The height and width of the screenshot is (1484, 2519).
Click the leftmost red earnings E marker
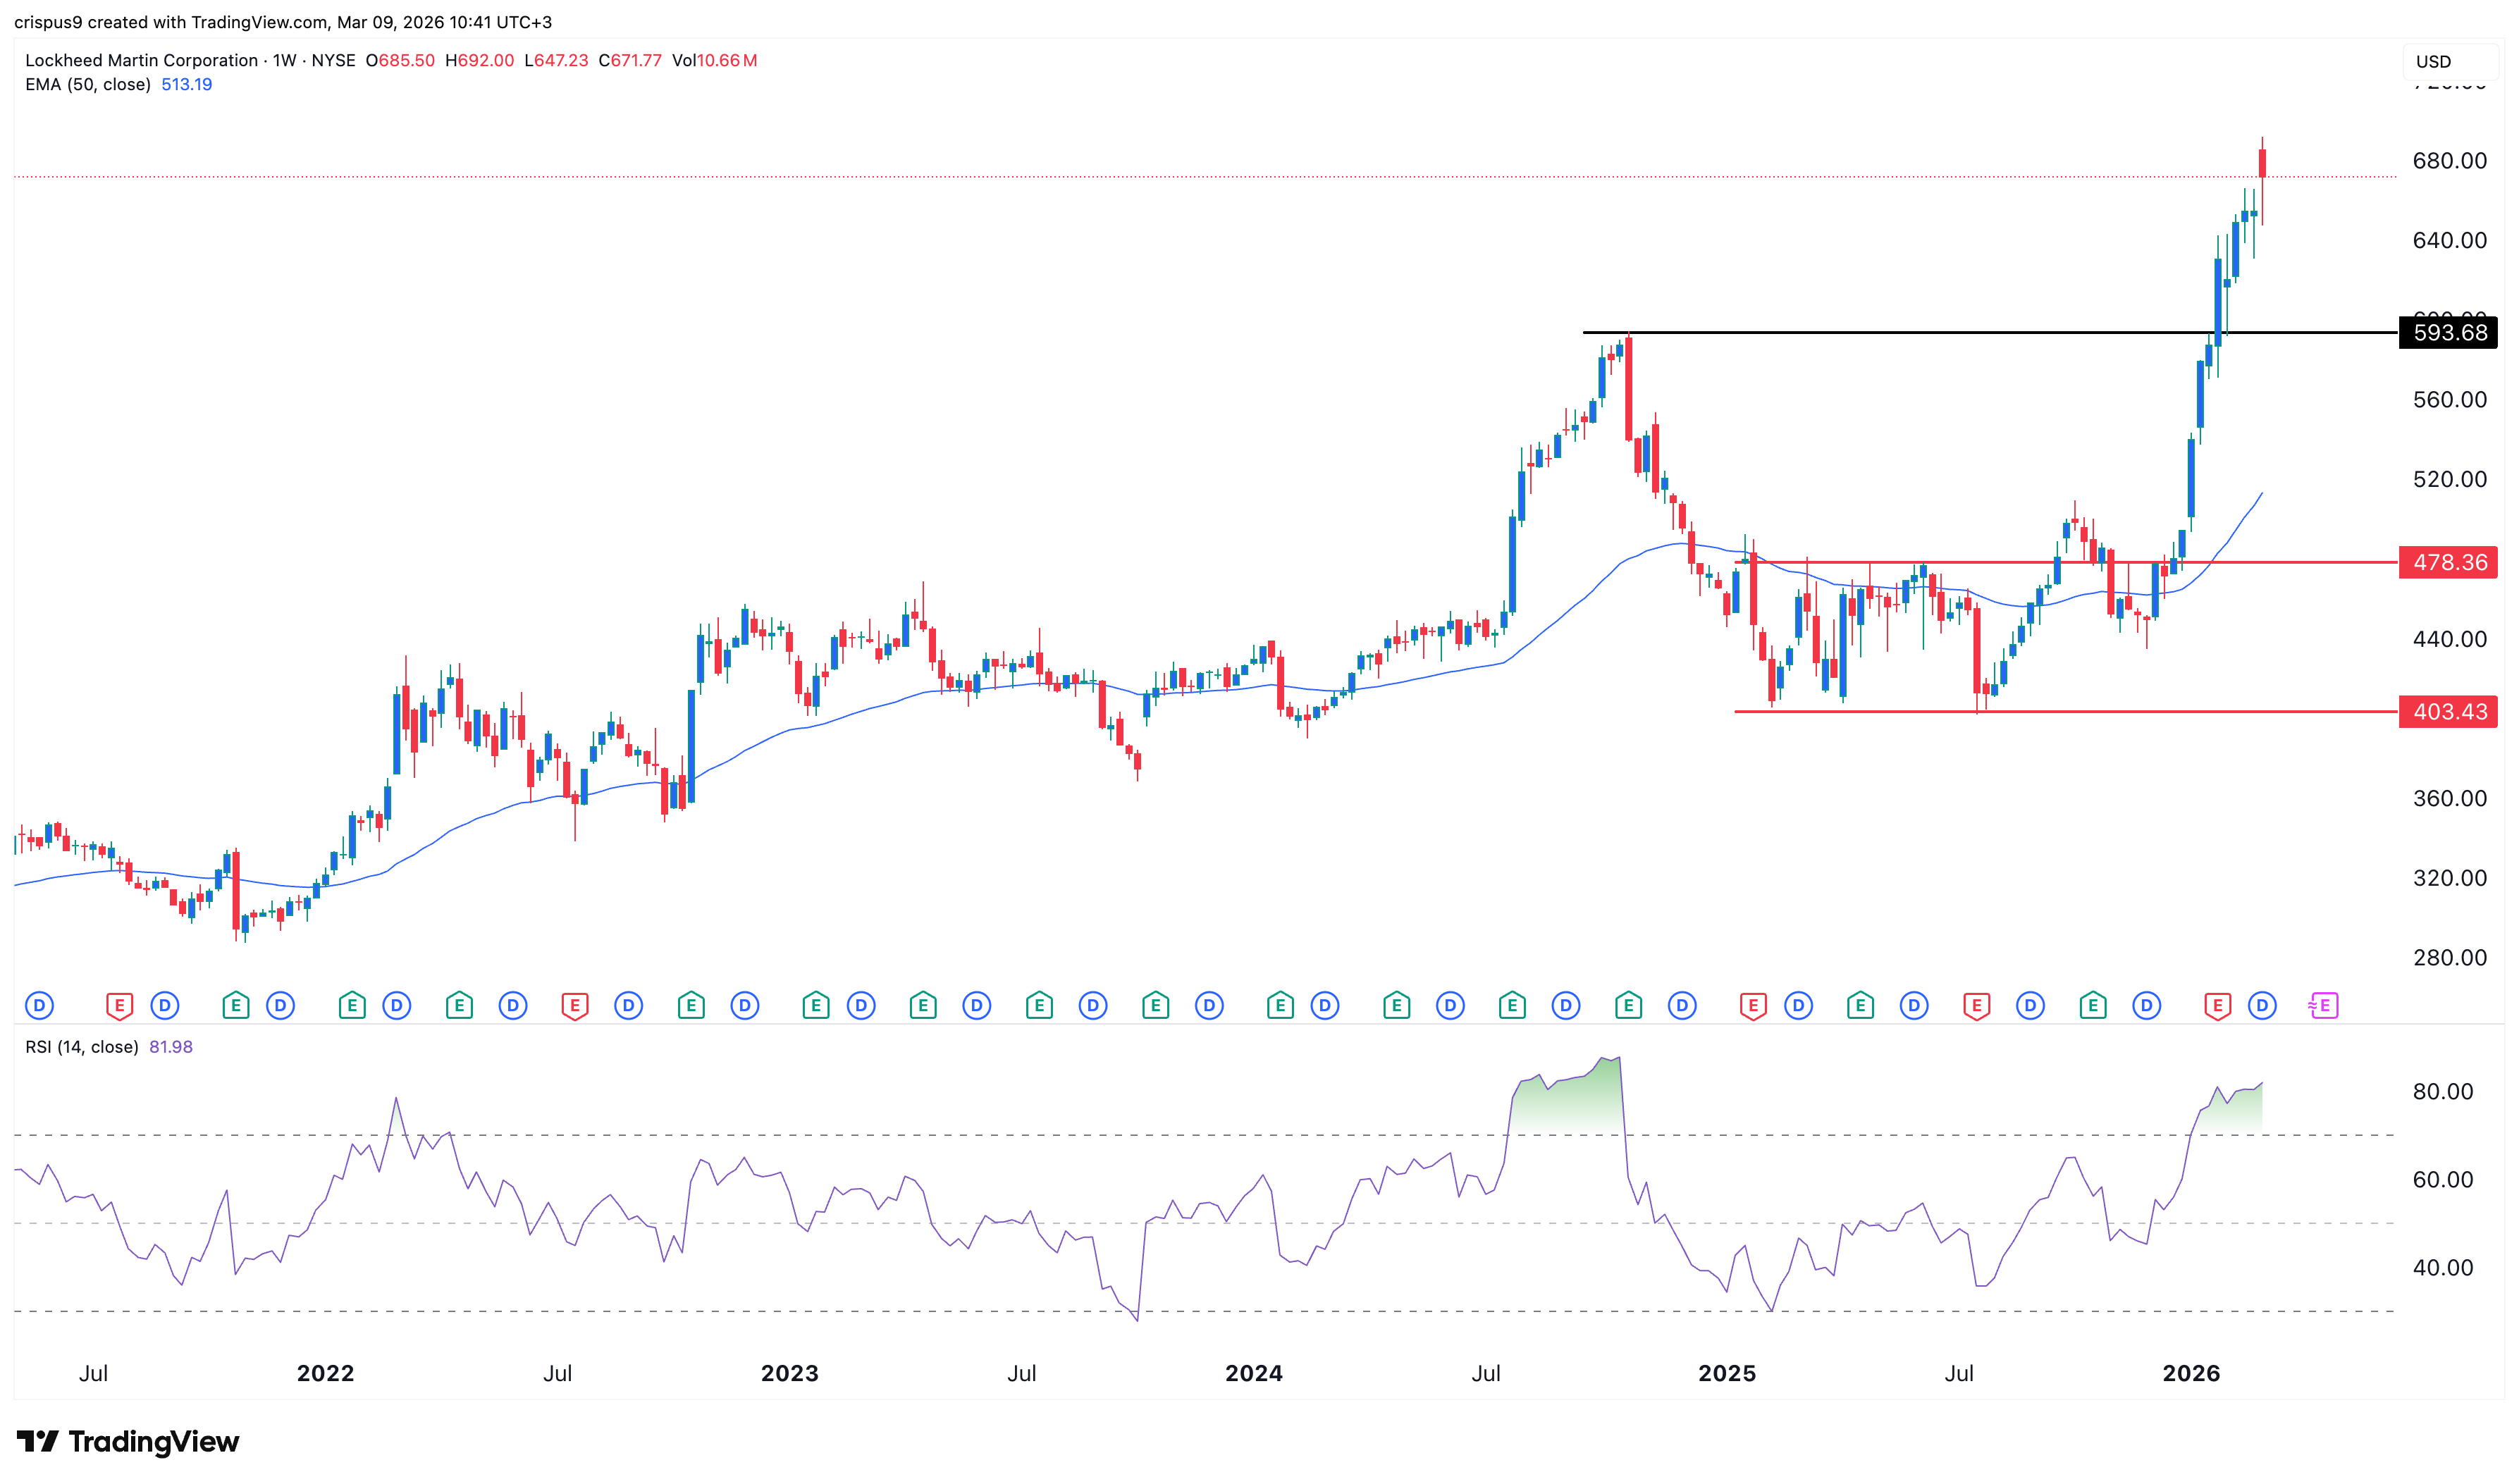tap(119, 1005)
